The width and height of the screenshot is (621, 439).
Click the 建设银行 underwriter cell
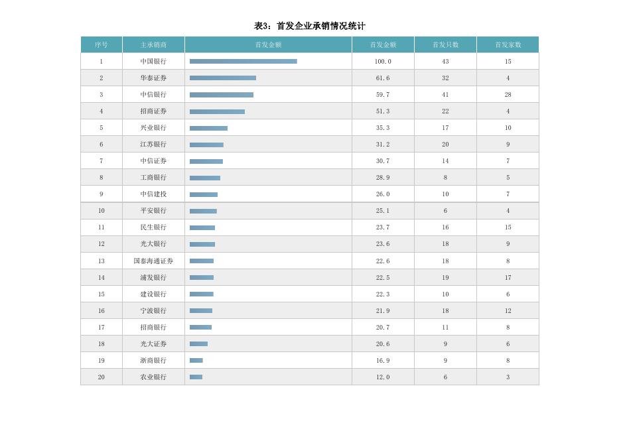[x=153, y=294]
